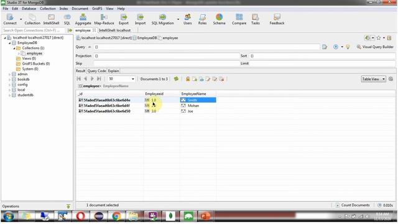Open the Collection menu
This screenshot has height=224, width=398.
48,9
